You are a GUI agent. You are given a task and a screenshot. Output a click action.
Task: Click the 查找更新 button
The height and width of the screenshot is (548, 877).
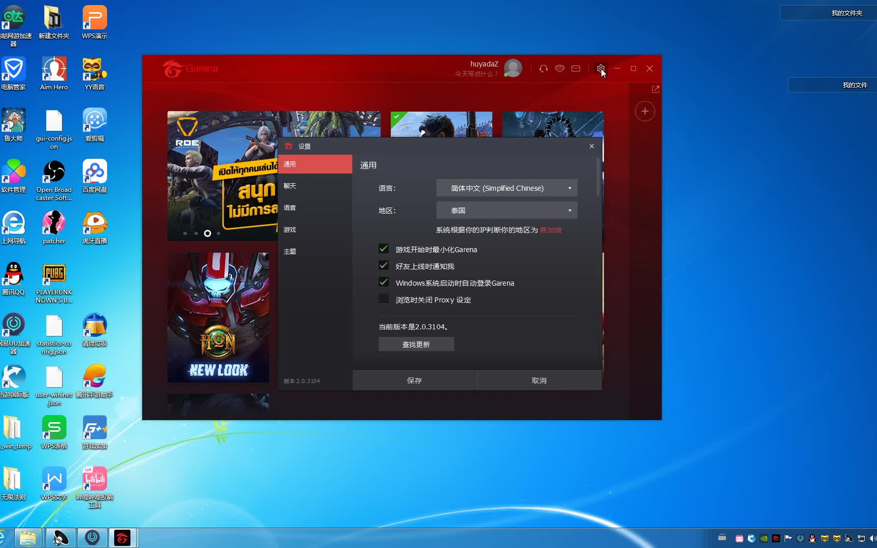416,345
